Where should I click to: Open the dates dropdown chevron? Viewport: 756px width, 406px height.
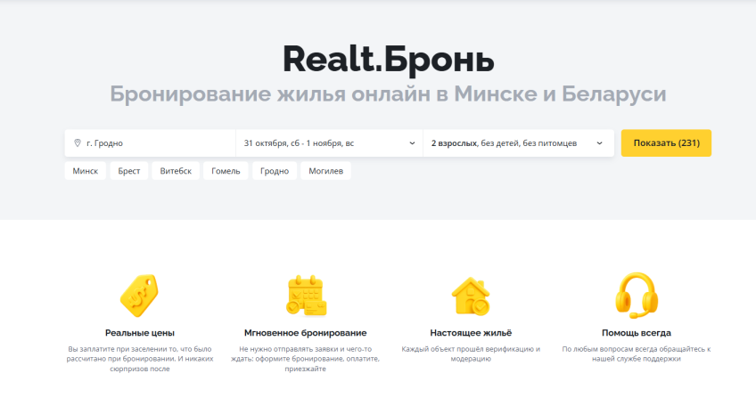[412, 143]
